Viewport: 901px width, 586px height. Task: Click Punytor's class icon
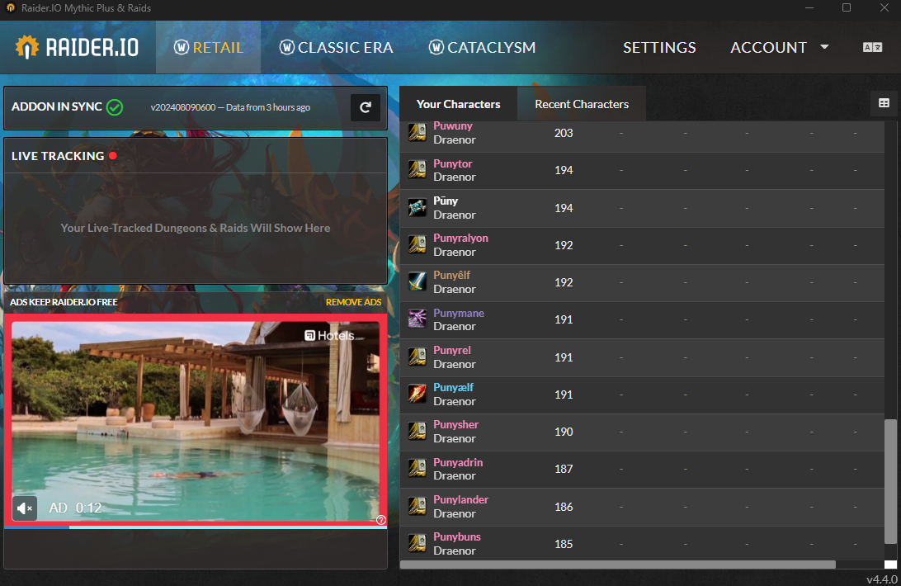417,170
